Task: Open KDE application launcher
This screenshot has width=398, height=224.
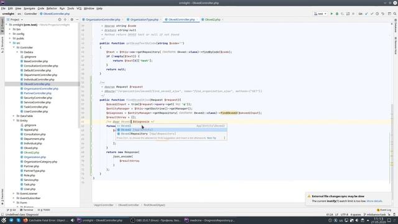Action: tap(4, 220)
